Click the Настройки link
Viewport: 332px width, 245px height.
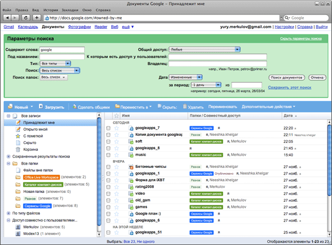tap(284, 27)
